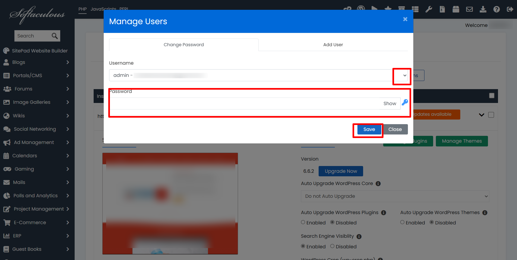The height and width of the screenshot is (260, 517).
Task: Open SitePad Website Builder link
Action: (40, 51)
